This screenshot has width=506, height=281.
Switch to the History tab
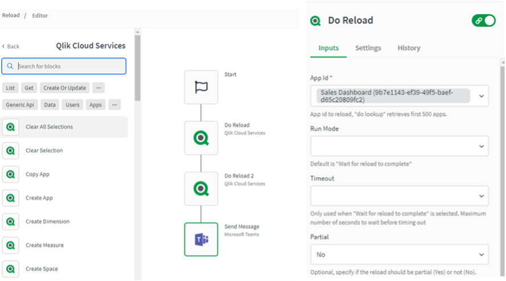(x=409, y=48)
